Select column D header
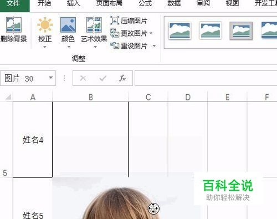This screenshot has width=277, height=219. [188, 97]
